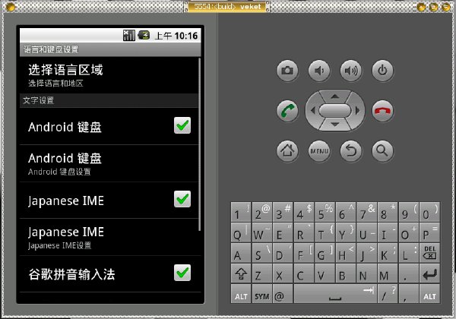Click the left ALT key
The image size is (456, 319).
pyautogui.click(x=241, y=294)
